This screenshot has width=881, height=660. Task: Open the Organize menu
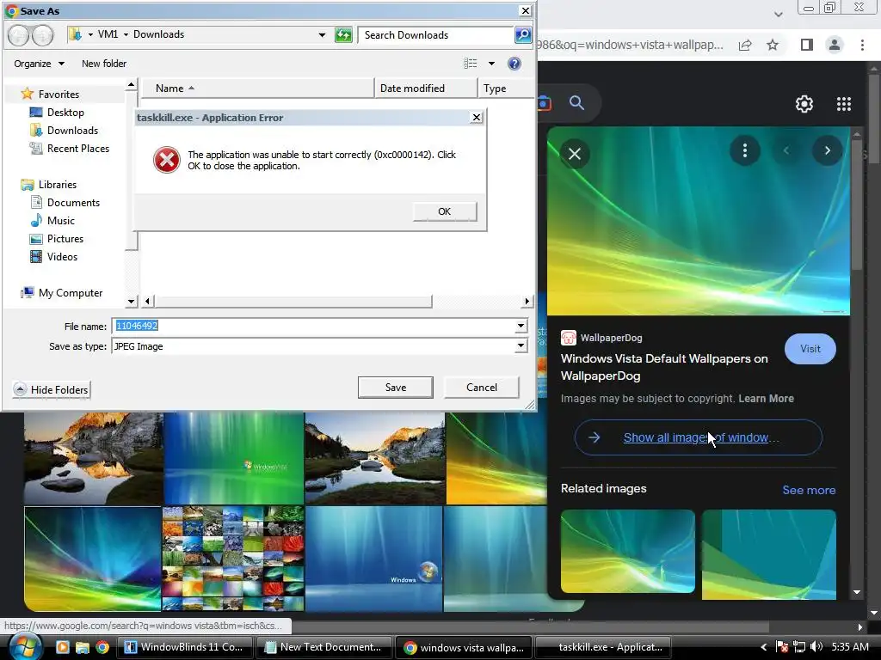tap(39, 64)
